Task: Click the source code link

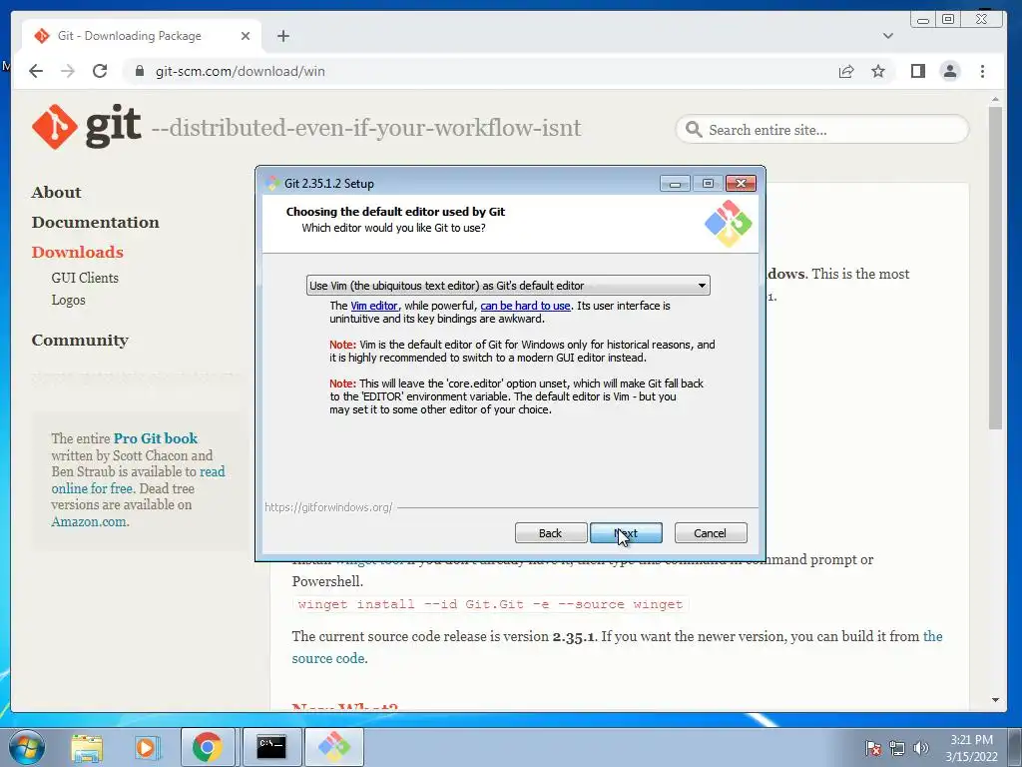Action: click(327, 658)
